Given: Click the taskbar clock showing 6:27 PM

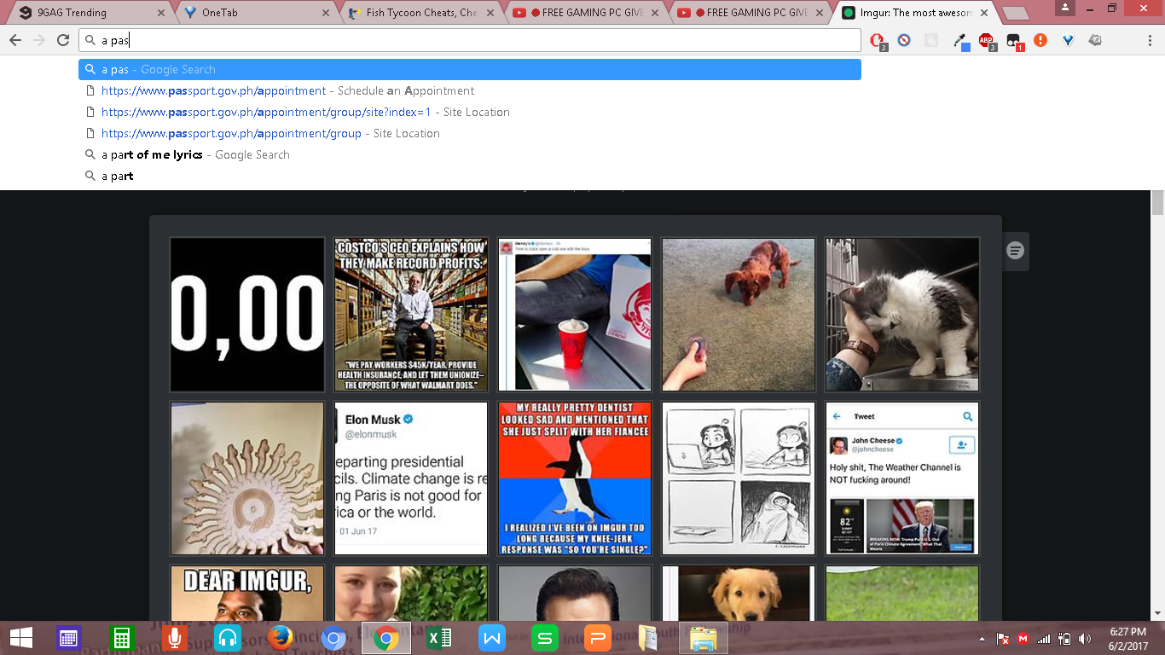Looking at the screenshot, I should pos(1127,639).
